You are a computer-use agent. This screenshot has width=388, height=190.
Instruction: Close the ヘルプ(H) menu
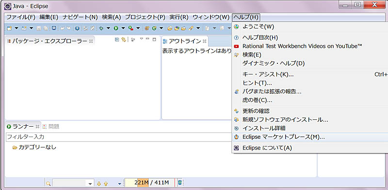[246, 17]
